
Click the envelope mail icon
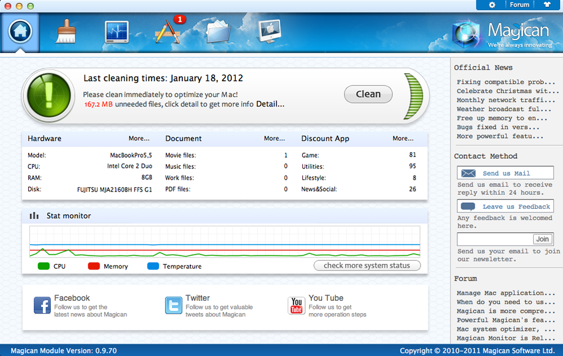coord(468,173)
